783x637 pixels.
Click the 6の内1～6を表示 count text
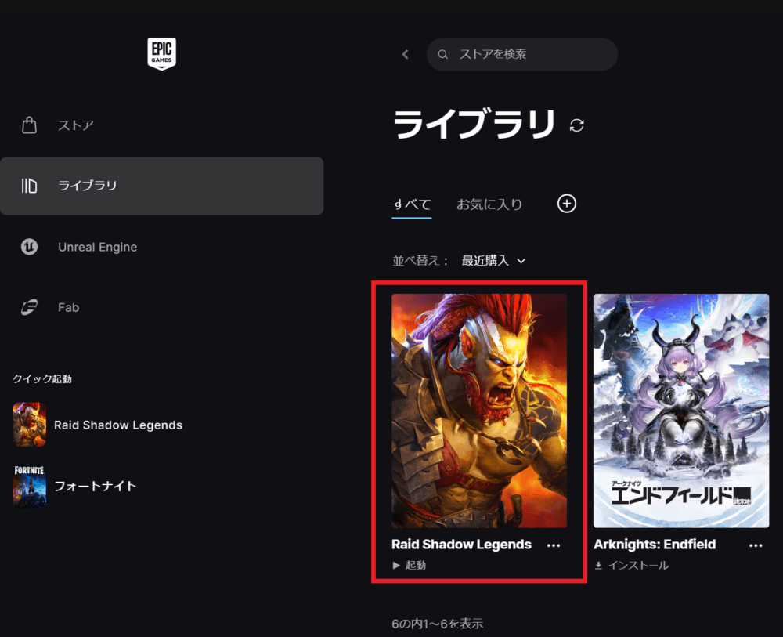click(438, 624)
